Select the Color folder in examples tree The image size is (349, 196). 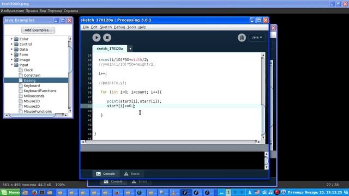tap(21, 39)
